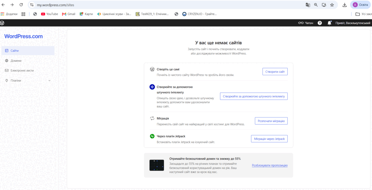Open the Циклічні зсуви bookmark
Screen dimensions: 372x190
coord(114,14)
